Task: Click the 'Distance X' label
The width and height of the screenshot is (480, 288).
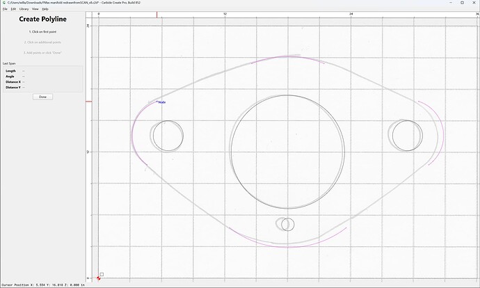Action: tap(13, 81)
